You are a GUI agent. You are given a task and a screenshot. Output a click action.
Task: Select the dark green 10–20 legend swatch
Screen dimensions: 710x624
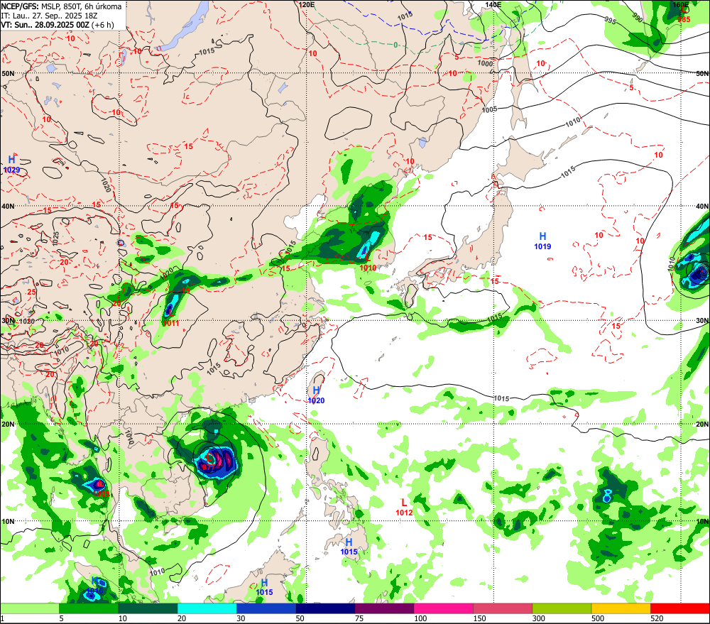pyautogui.click(x=148, y=608)
